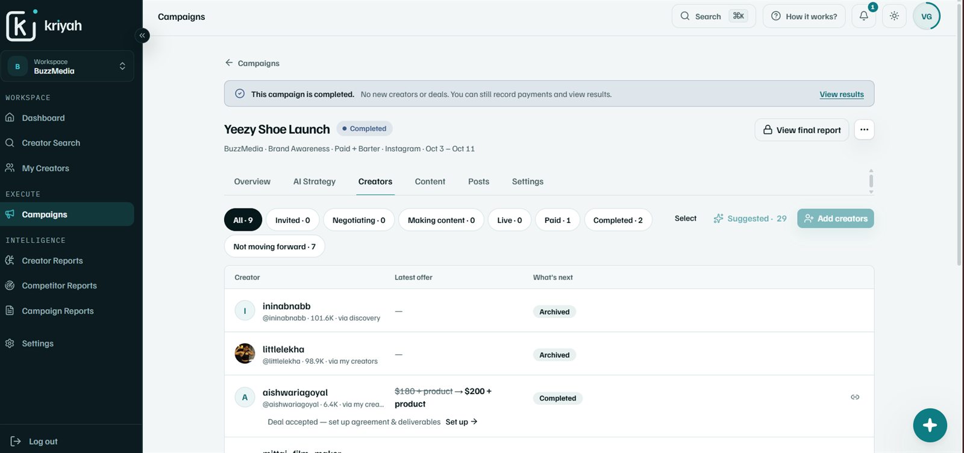Click the ininabnabb avatar
This screenshot has width=964, height=453.
pos(245,311)
